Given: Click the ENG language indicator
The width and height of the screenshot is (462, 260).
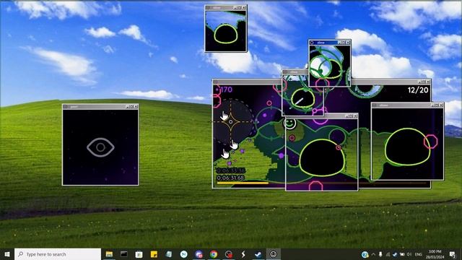Looking at the screenshot, I should click(419, 254).
